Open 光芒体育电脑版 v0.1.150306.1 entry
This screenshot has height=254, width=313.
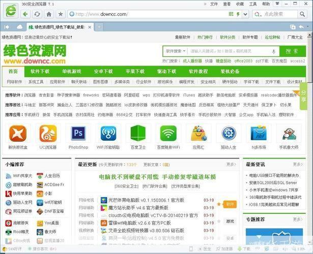[146, 200]
